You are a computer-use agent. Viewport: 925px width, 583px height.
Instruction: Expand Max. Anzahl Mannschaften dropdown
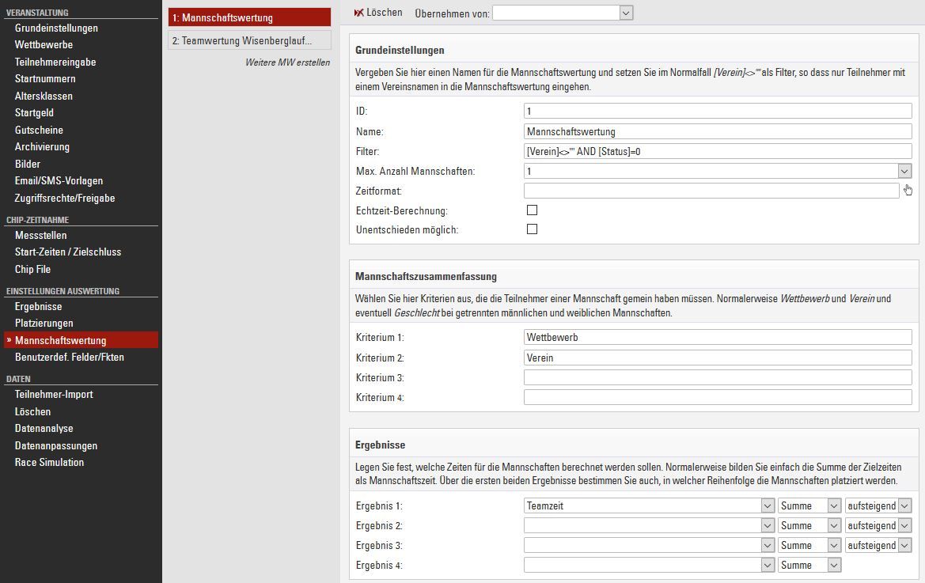click(x=904, y=171)
